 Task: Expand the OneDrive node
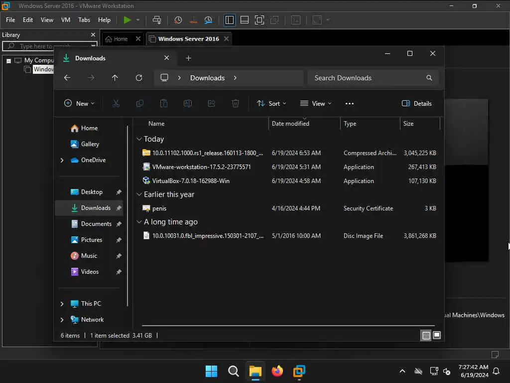click(62, 160)
